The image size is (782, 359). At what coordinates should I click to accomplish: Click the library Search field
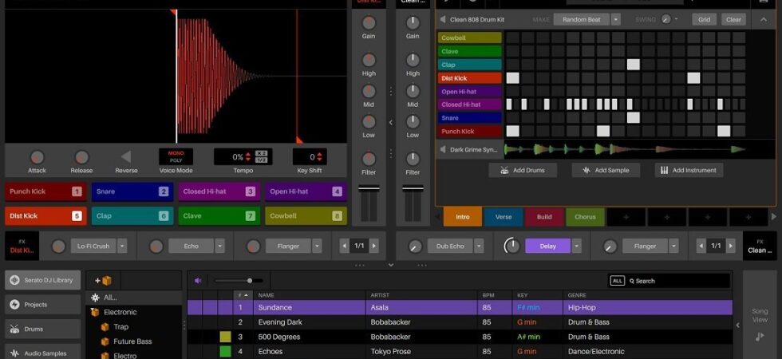click(x=669, y=281)
